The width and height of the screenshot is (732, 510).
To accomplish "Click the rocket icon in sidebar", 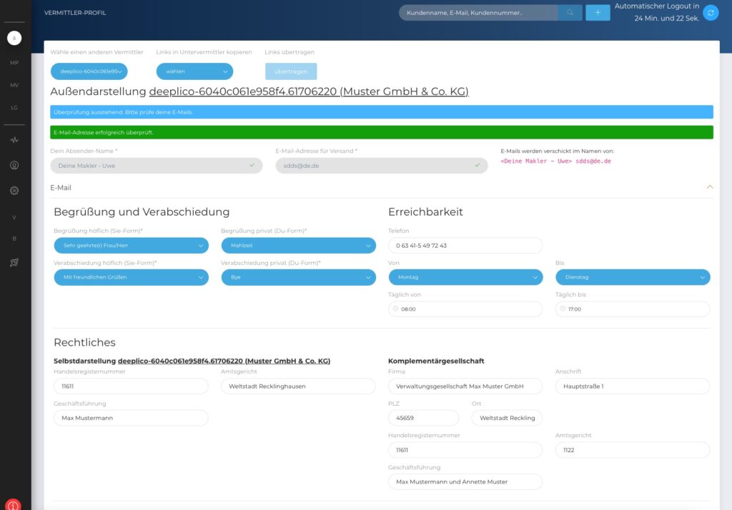I will [x=14, y=263].
